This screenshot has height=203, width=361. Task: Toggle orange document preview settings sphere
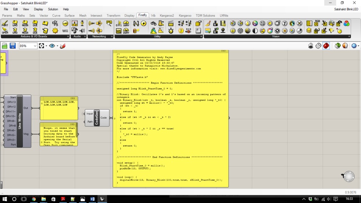[345, 46]
